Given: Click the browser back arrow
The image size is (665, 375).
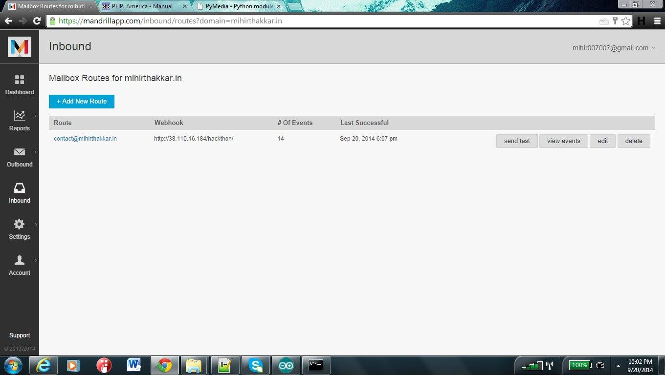Looking at the screenshot, I should tap(8, 21).
